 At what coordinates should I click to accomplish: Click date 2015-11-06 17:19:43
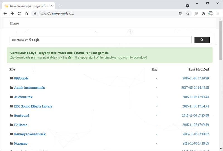tap(196, 97)
